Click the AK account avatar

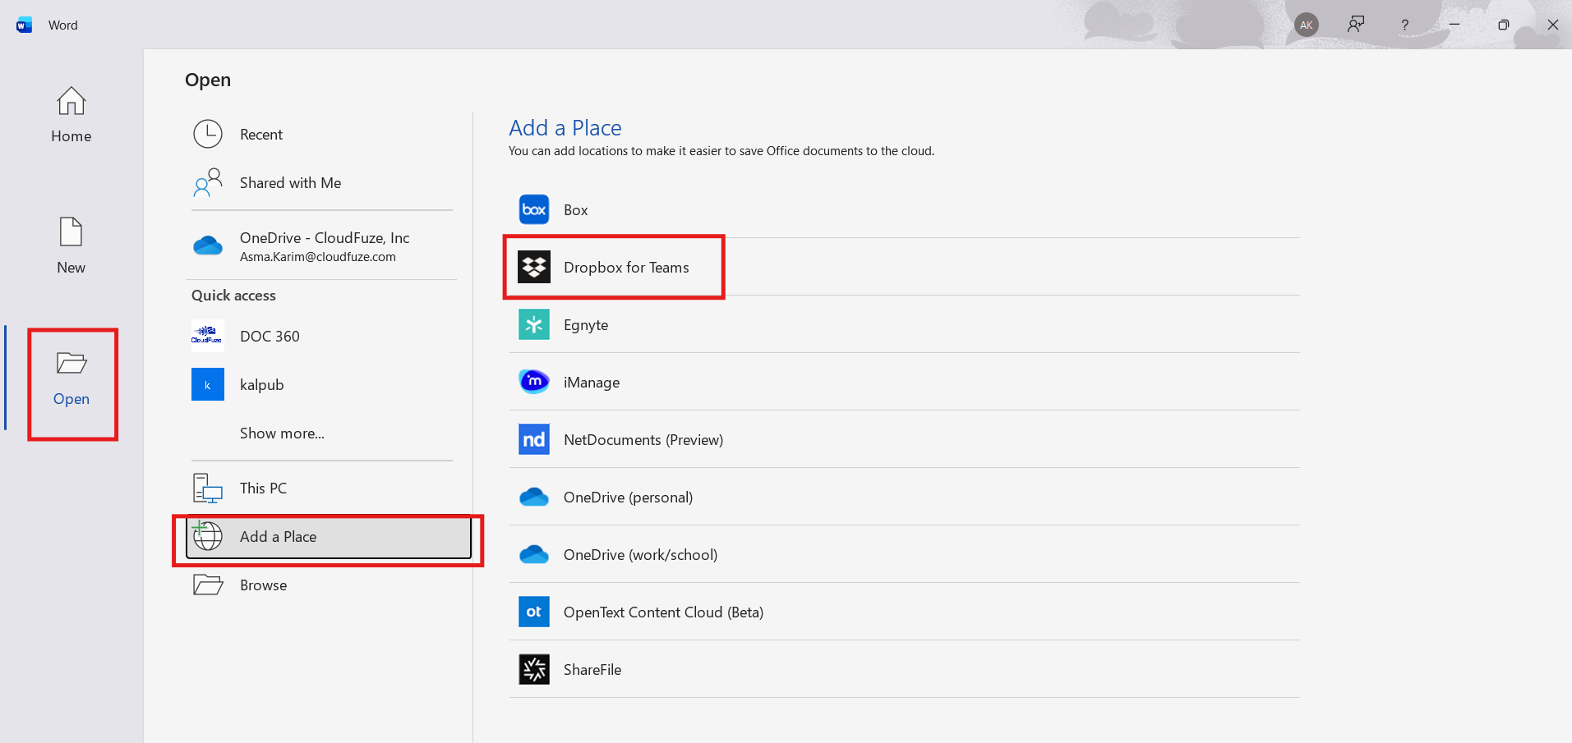coord(1306,24)
